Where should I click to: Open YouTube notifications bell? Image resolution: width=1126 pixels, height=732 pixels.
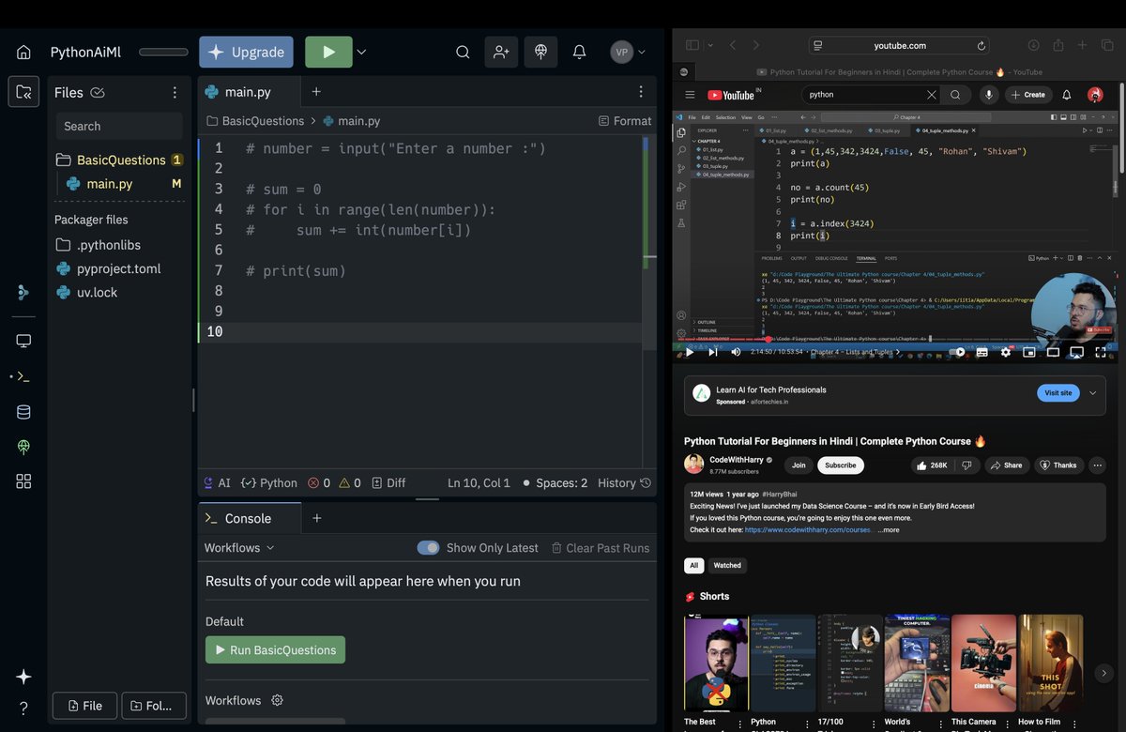pyautogui.click(x=1067, y=95)
